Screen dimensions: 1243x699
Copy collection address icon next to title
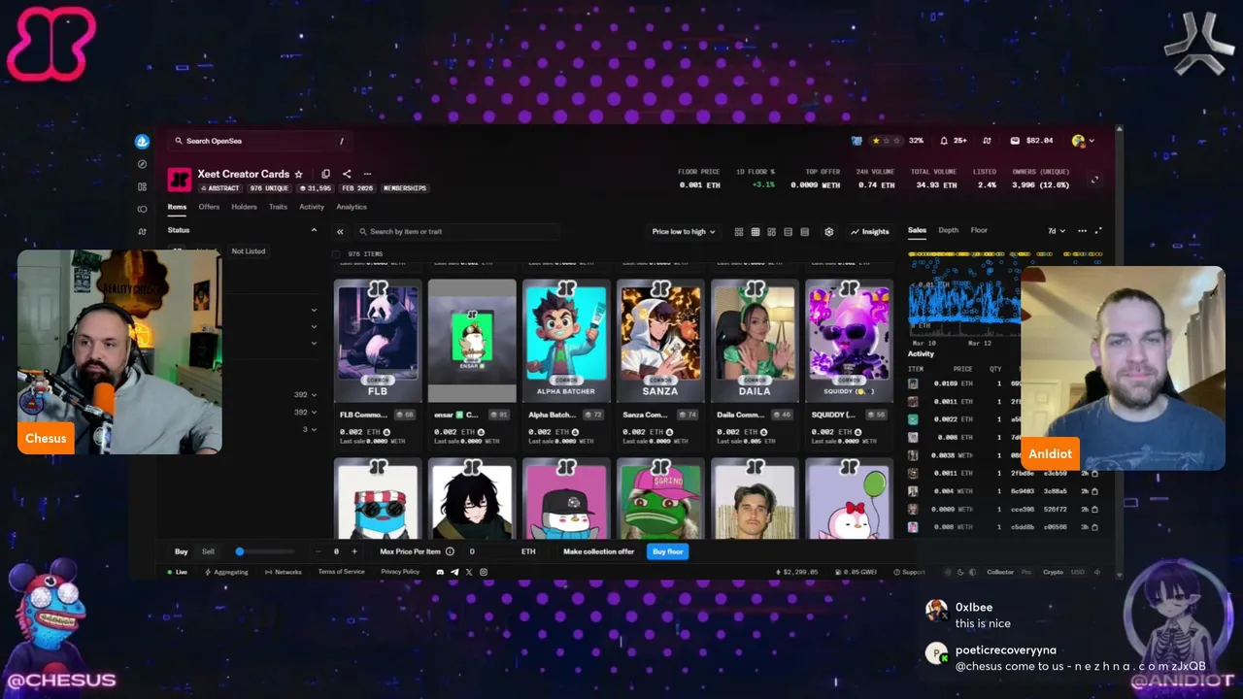click(326, 174)
